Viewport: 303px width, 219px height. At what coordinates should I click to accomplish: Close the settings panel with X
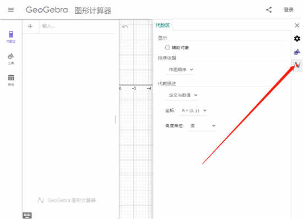297,25
